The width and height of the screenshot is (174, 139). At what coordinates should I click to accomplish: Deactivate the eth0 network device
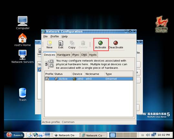click(x=116, y=45)
